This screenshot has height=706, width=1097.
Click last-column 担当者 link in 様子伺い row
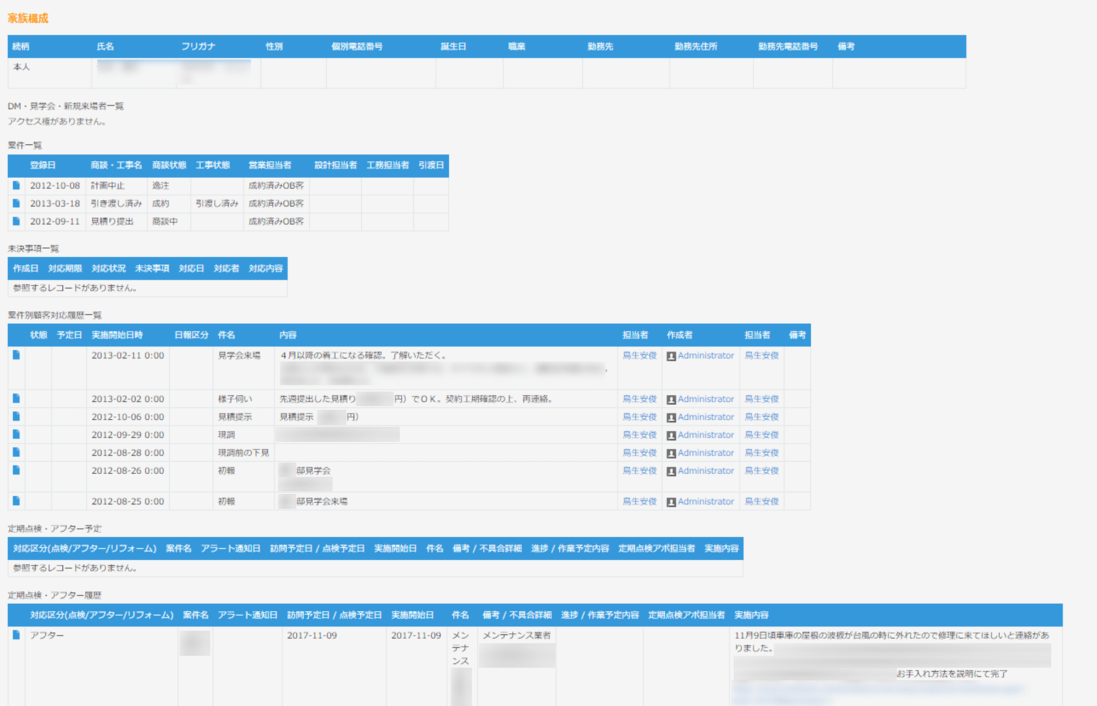tap(761, 399)
